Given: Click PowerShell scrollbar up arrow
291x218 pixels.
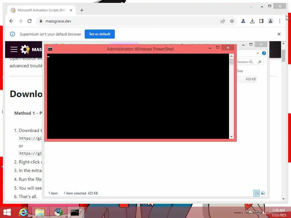Looking at the screenshot, I should (231, 56).
